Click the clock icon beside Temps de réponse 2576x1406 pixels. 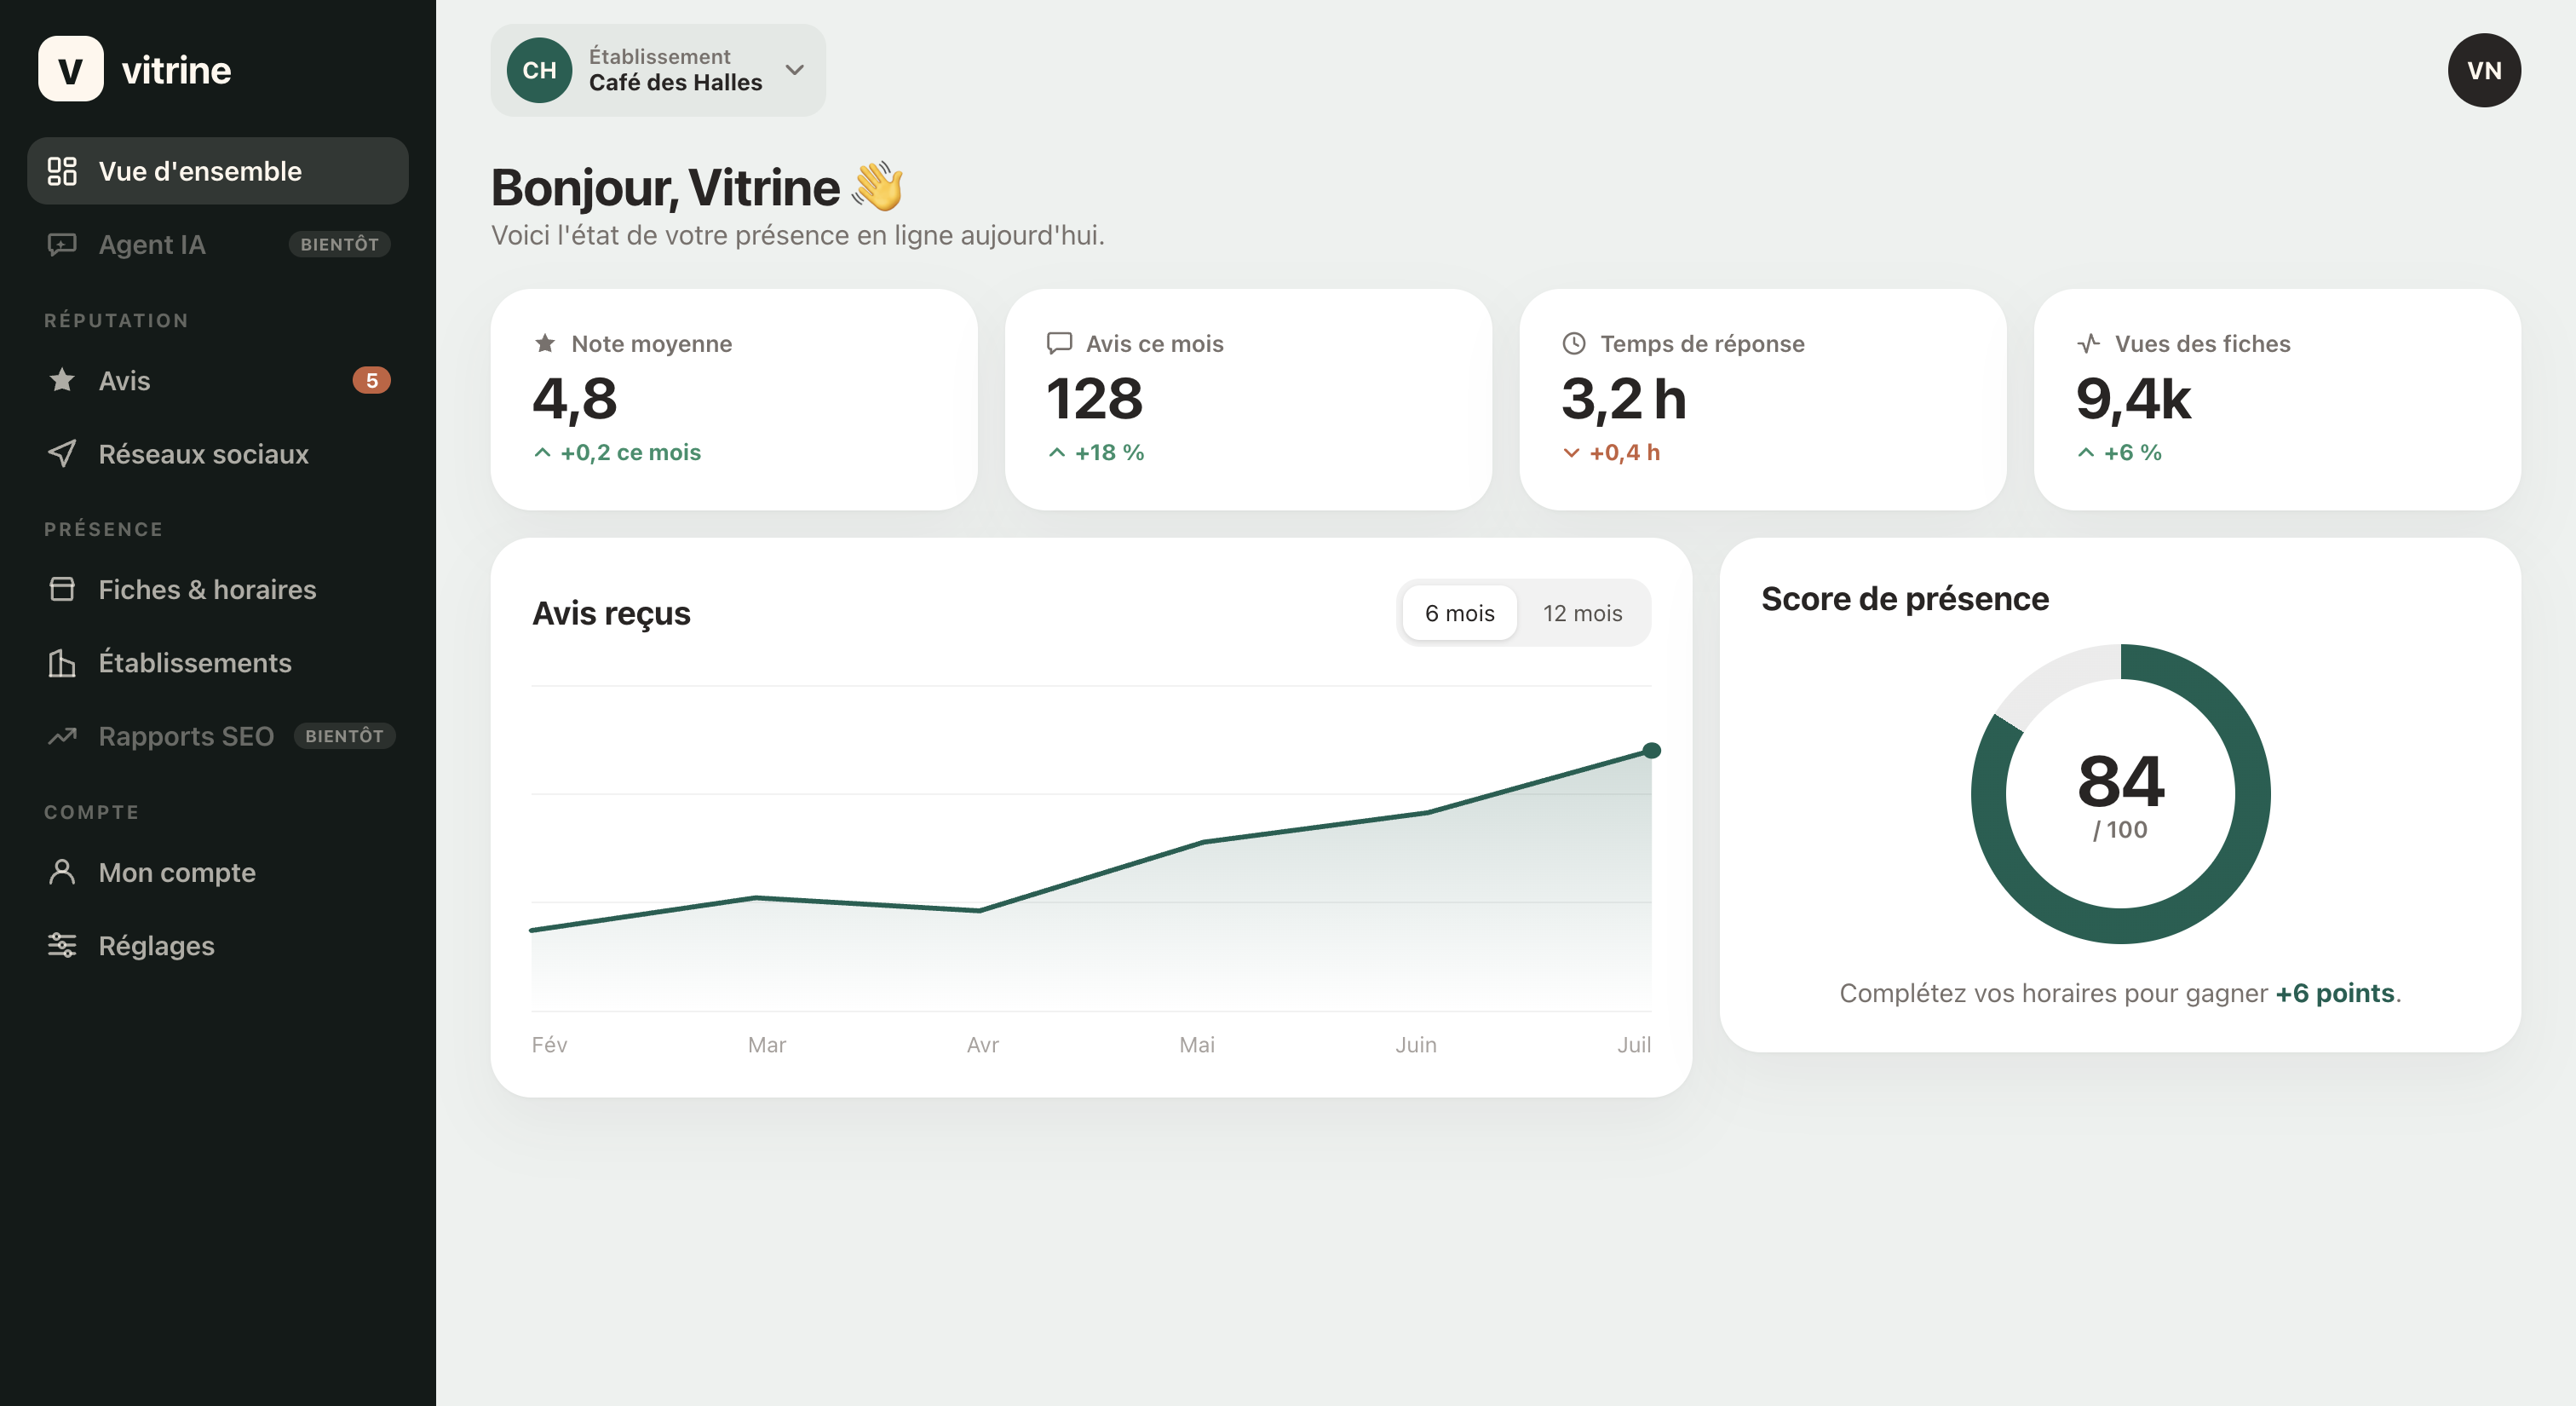(1574, 343)
